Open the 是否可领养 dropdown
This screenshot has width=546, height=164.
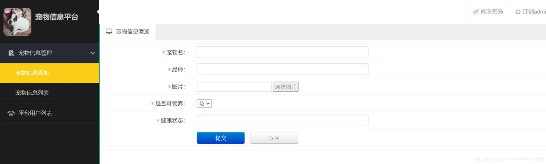(204, 103)
